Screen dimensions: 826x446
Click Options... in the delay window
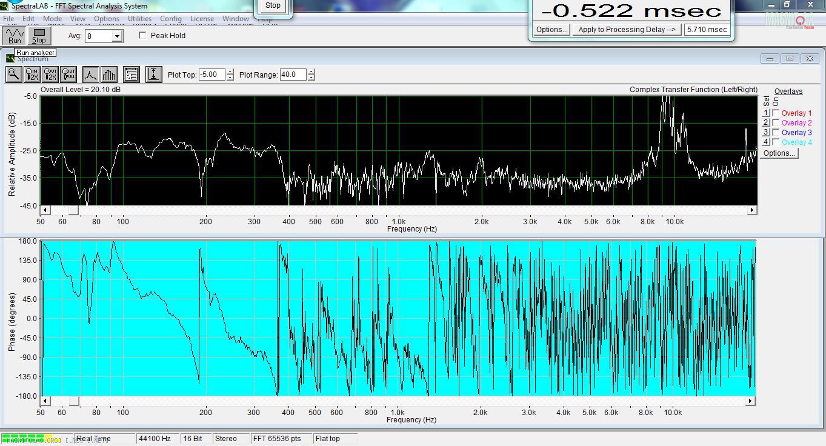coord(551,30)
